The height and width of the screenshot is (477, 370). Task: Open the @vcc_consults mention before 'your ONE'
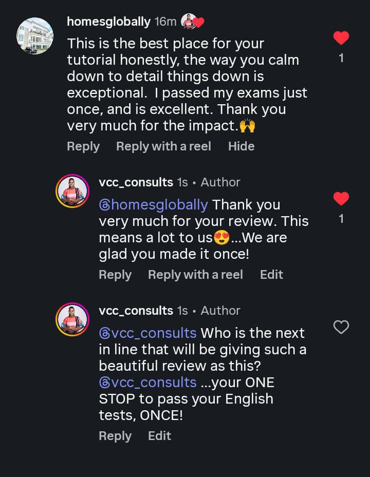tap(147, 383)
